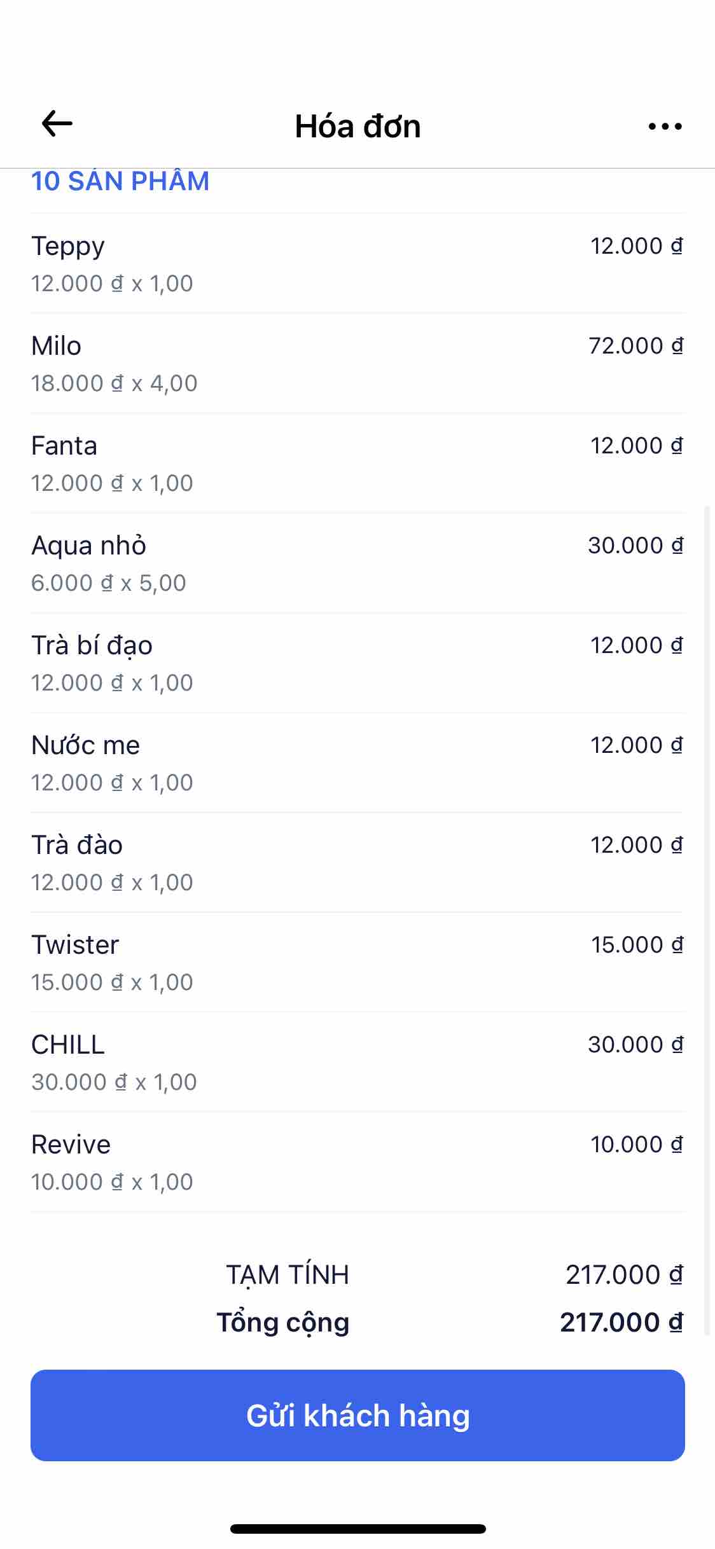Tap the TẠM TÍNH subtotal row
715x1549 pixels.
[x=356, y=1275]
